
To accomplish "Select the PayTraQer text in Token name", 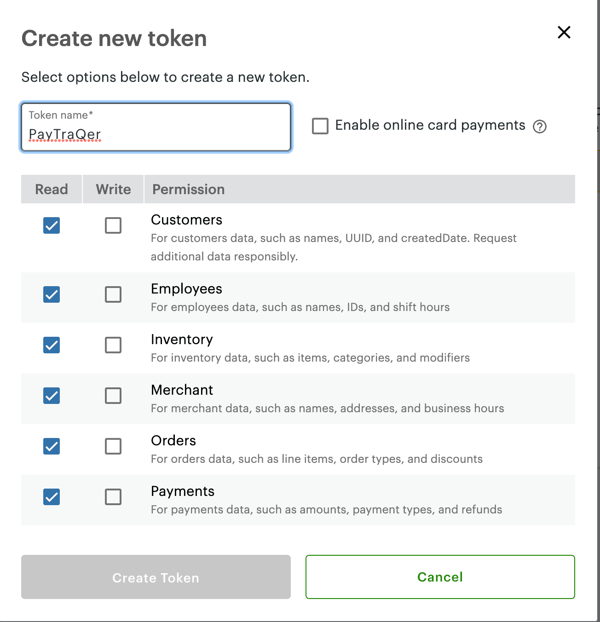I will [64, 134].
